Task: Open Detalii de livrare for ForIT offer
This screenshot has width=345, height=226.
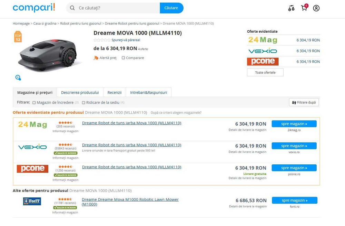Action: pyautogui.click(x=248, y=206)
